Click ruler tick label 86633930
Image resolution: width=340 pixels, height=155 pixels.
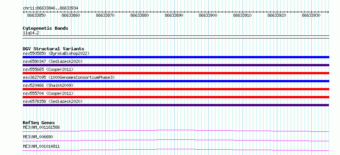(x=311, y=15)
